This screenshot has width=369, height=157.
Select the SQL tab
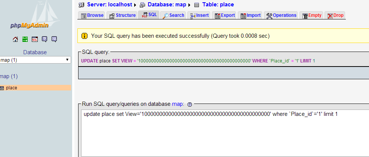point(149,15)
